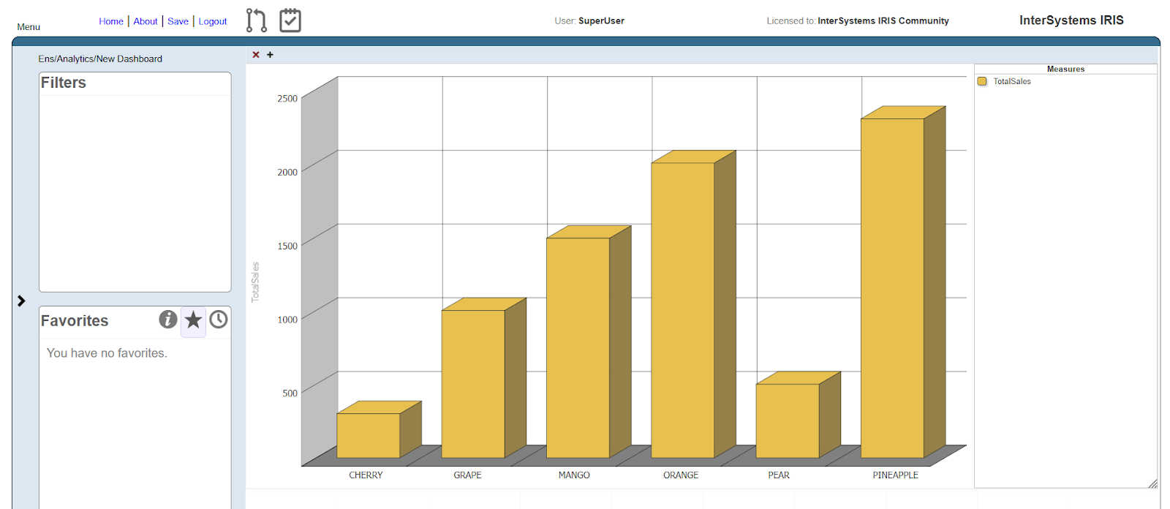Add a new widget with plus icon
1170x509 pixels.
[270, 55]
